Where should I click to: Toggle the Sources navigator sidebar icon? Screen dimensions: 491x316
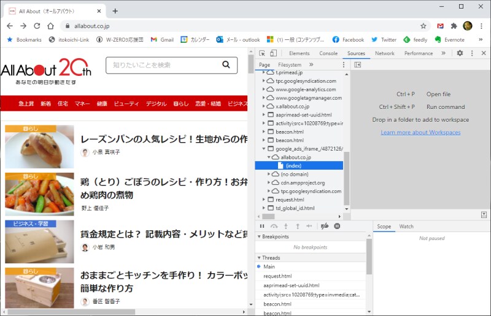point(358,65)
